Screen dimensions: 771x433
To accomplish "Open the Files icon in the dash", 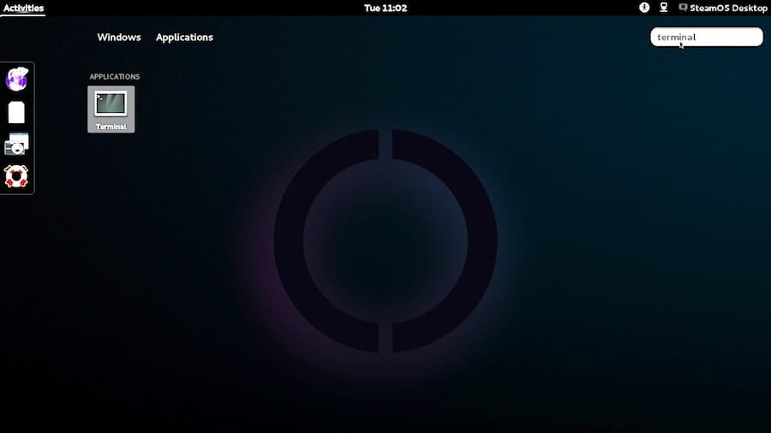I will 17,112.
